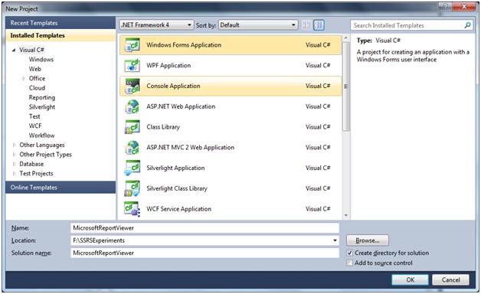Click the Name input field

coord(205,228)
